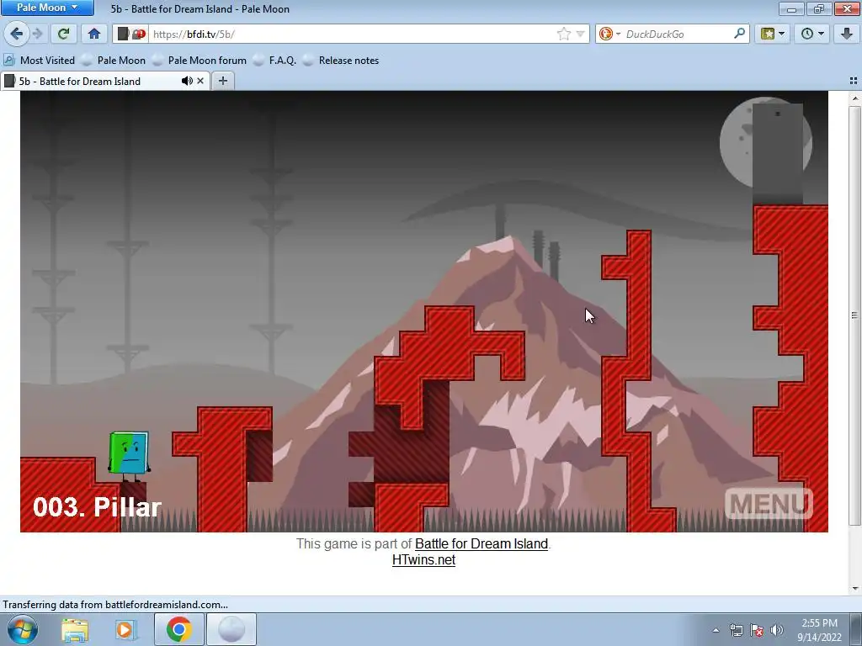Image resolution: width=862 pixels, height=646 pixels.
Task: Open the address bar history dropdown arrow
Action: pyautogui.click(x=580, y=34)
